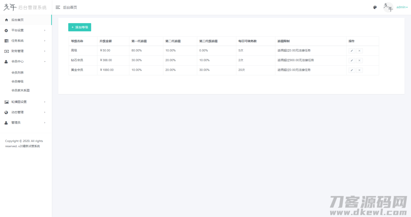Delete the 黄金会员 level row
The image size is (411, 217).
coord(359,70)
